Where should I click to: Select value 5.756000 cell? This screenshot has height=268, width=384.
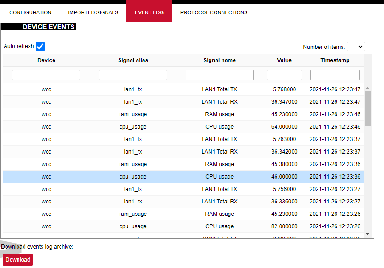point(284,189)
